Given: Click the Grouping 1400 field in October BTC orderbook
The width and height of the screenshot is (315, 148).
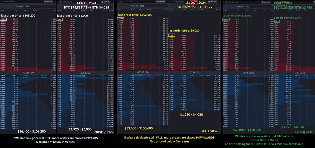Looking at the screenshot, I should [x=154, y=6].
